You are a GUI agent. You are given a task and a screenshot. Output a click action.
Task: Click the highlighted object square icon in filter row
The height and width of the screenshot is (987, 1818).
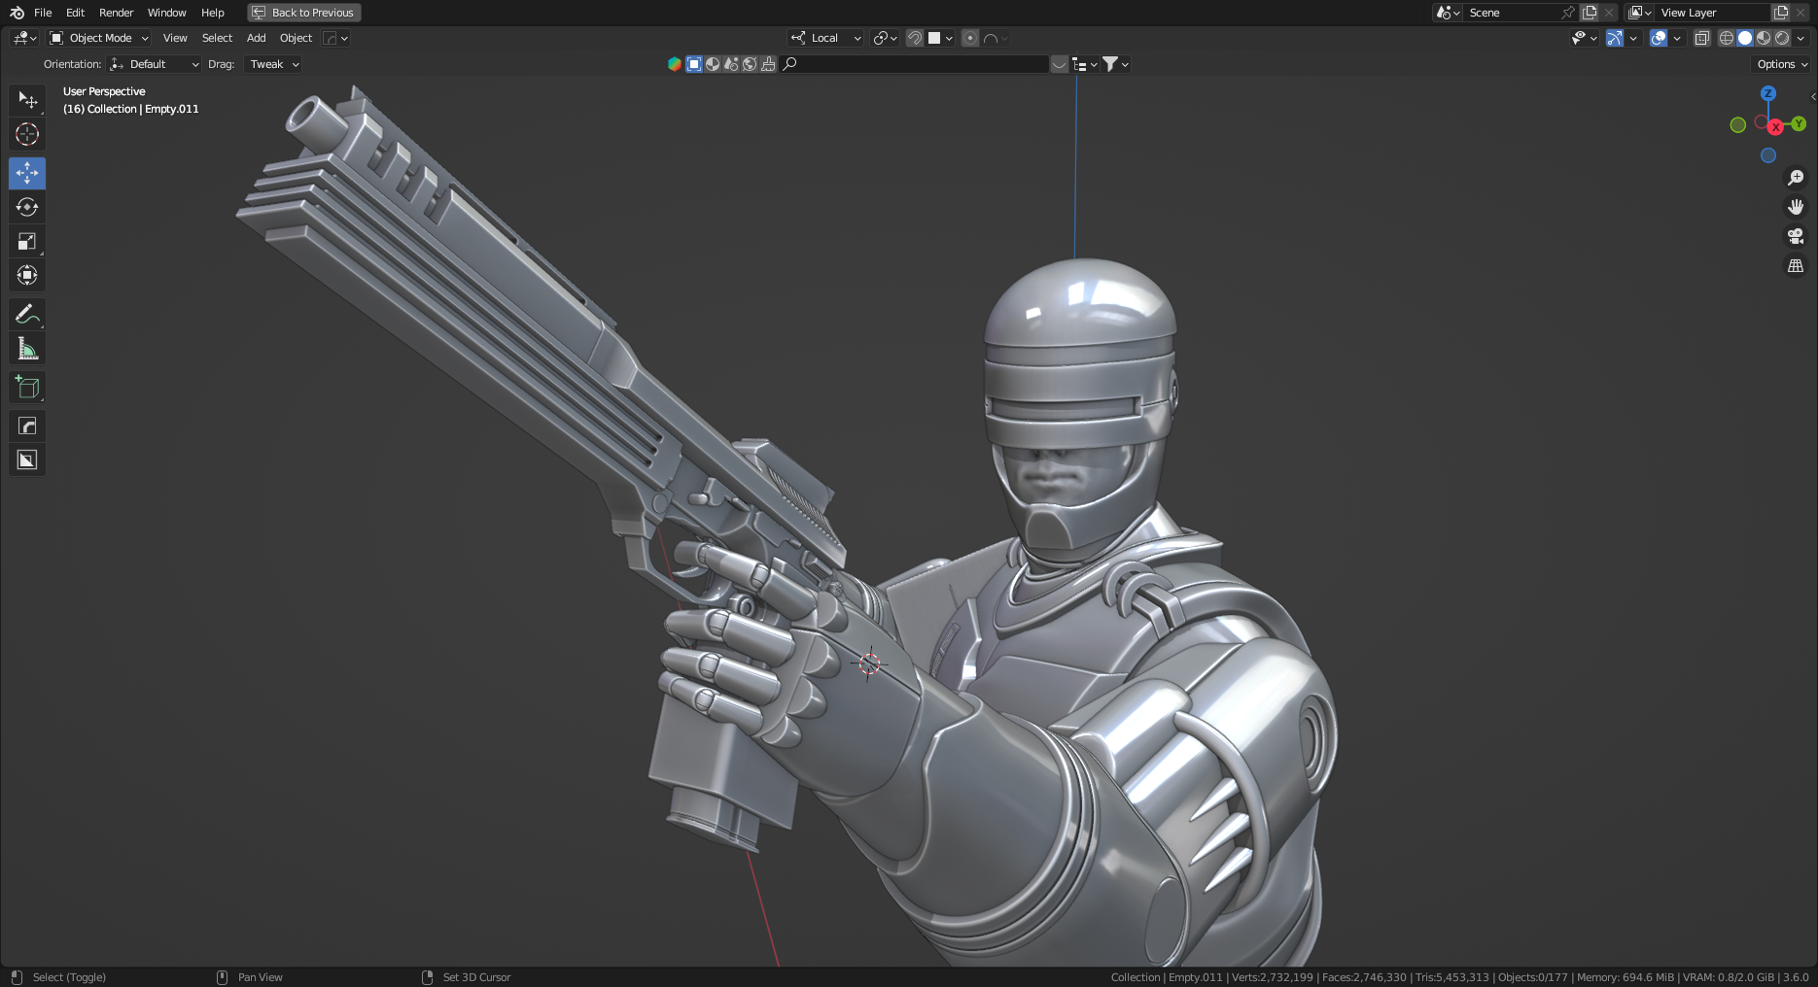(x=694, y=64)
